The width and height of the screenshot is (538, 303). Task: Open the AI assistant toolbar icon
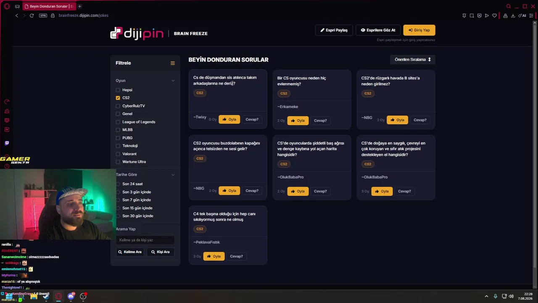point(522,16)
